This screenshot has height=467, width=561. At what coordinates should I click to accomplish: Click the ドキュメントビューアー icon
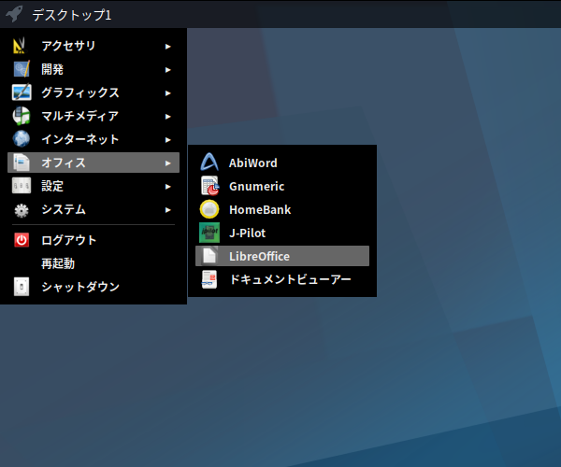[x=209, y=279]
